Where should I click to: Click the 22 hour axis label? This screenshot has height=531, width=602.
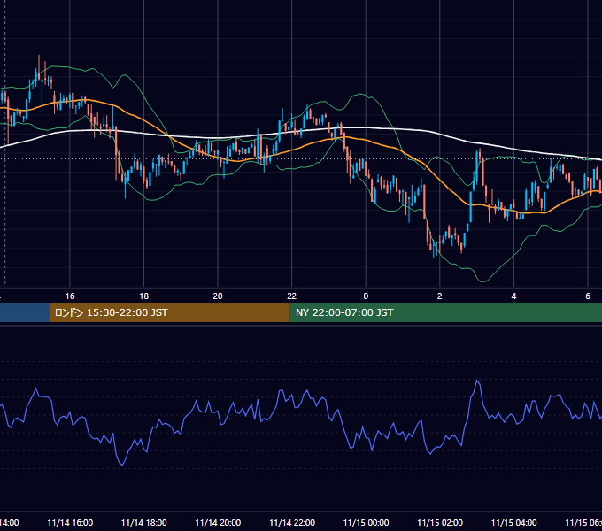coord(292,296)
